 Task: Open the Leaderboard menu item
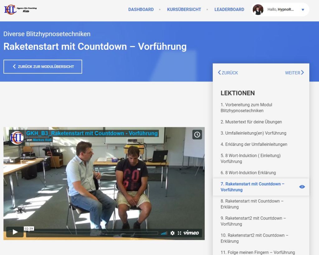click(x=229, y=10)
